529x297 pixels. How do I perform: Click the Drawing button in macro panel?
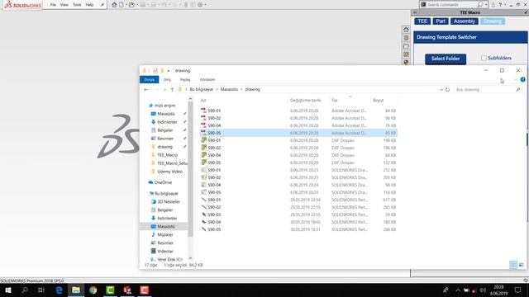493,21
